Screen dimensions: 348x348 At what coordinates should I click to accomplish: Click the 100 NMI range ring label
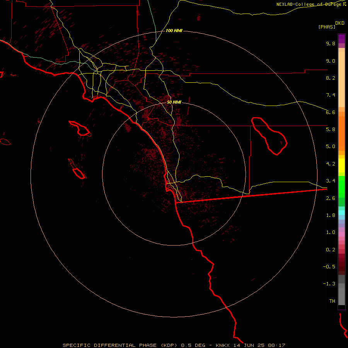[174, 31]
